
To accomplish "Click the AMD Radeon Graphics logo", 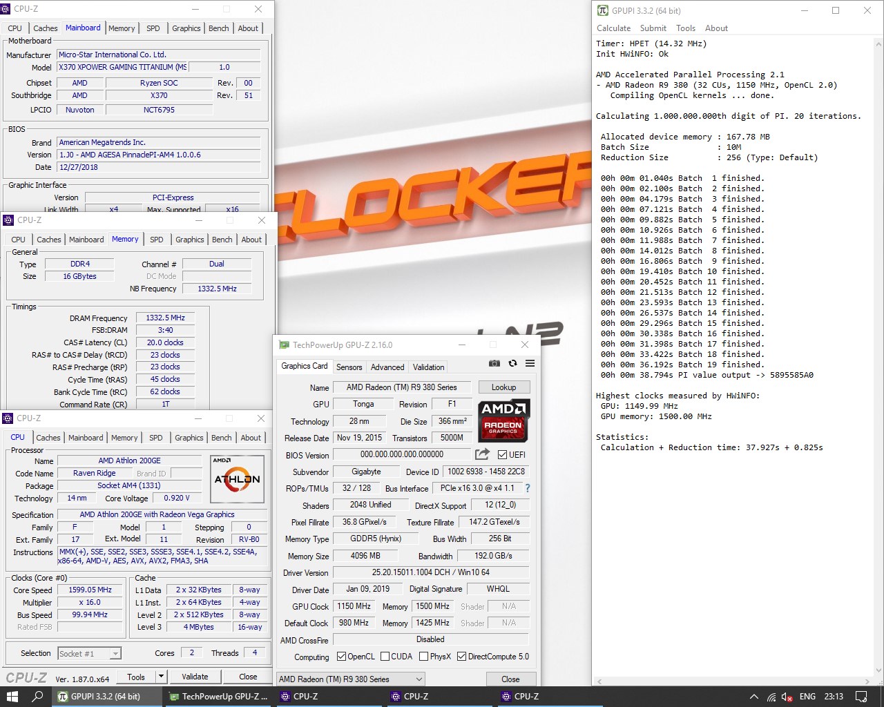I will pyautogui.click(x=504, y=420).
